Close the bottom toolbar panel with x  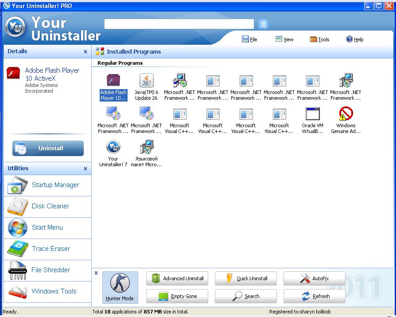click(x=96, y=273)
